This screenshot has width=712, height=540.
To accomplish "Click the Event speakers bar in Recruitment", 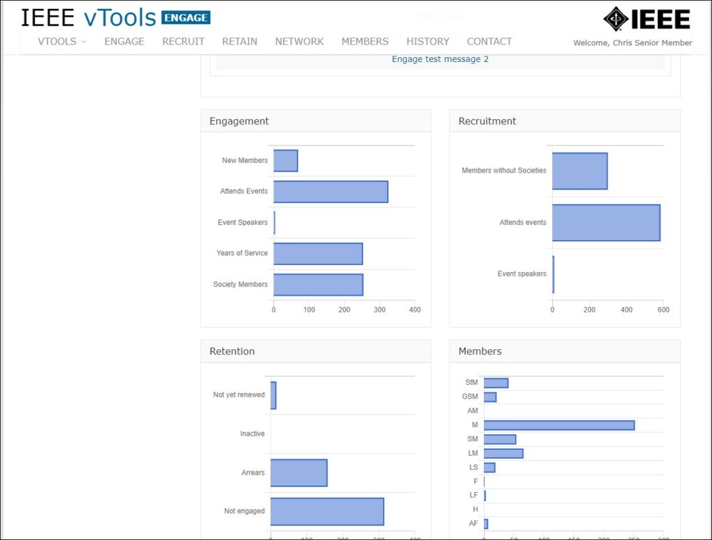I will tap(554, 274).
